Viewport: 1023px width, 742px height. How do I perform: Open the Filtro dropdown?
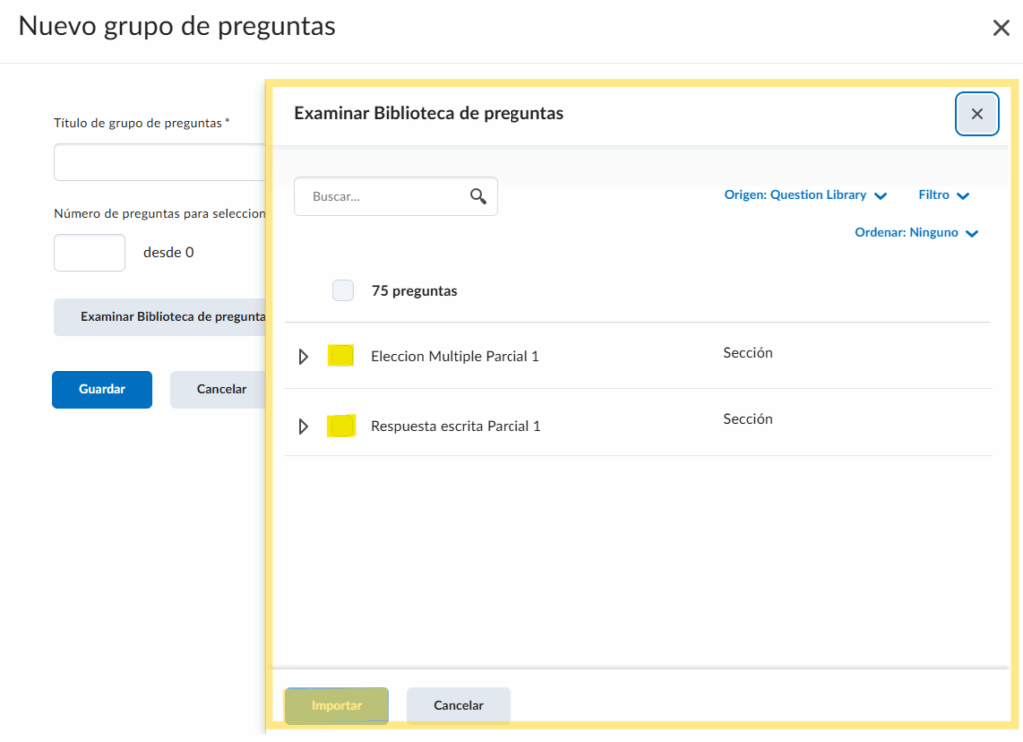point(943,195)
